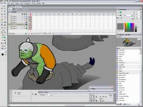Open the smoothing value dropdown arrow
143x107 pixels.
[x=51, y=95]
